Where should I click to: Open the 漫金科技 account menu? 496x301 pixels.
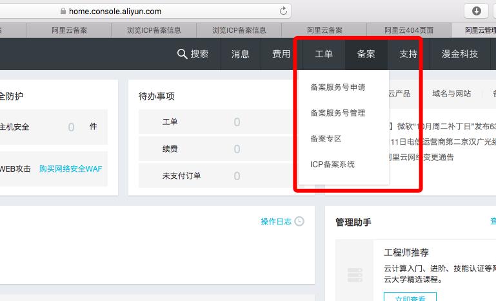coord(460,54)
